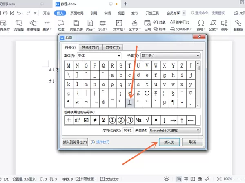245x183 pixels.
Task: Open the 开始 (Home) ribbon tab
Action: click(47, 13)
